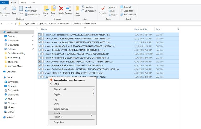Viewport: 201px width, 129px height.
Task: Choose Rename from the context menu
Action: 72,117
